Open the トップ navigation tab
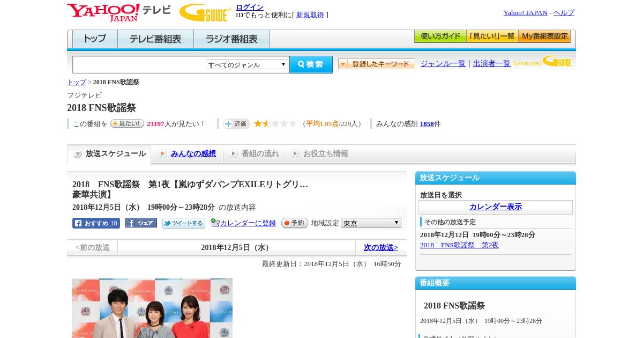 coord(95,39)
